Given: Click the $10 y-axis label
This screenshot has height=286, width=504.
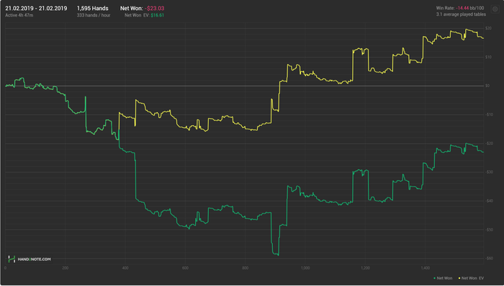Looking at the screenshot, I should coord(489,57).
